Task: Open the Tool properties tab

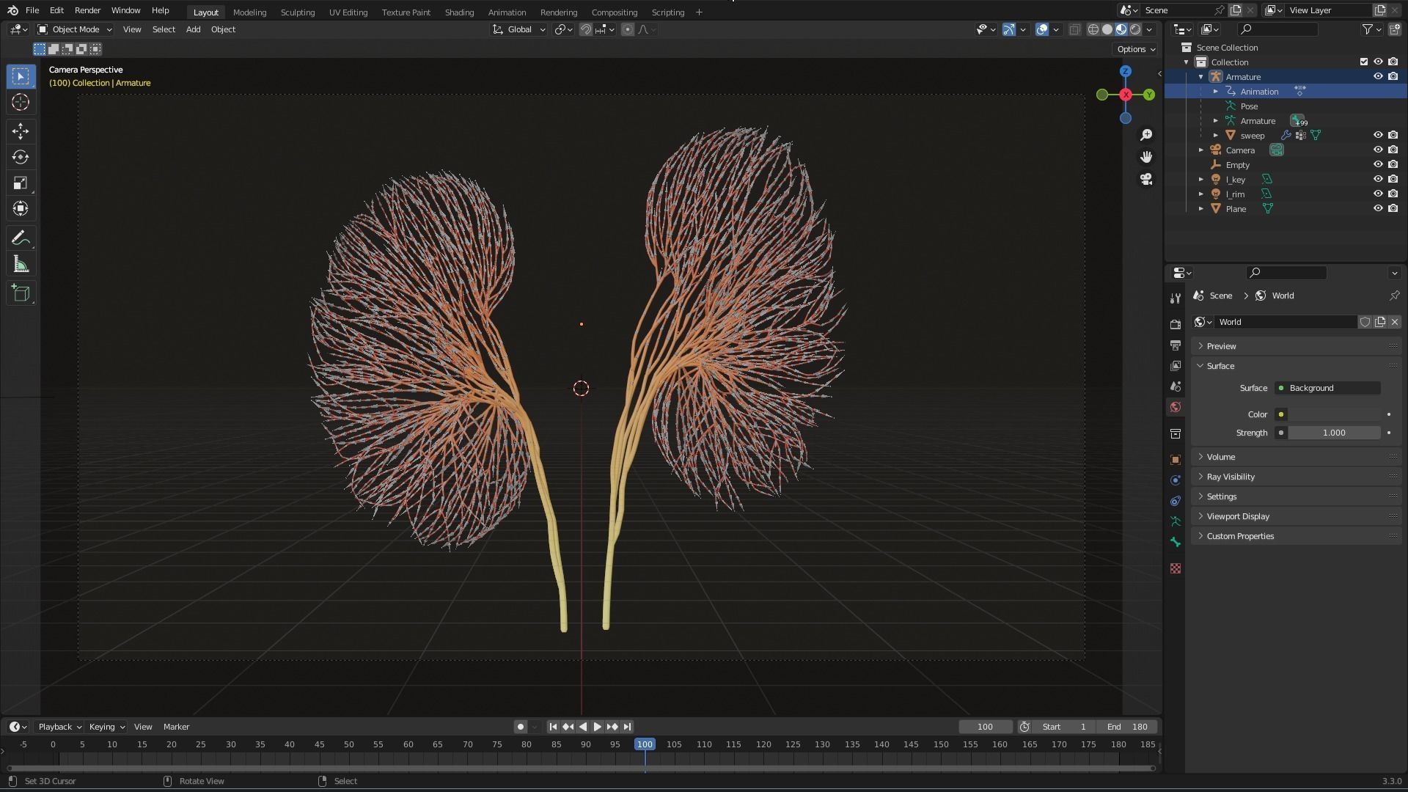Action: 1176,298
